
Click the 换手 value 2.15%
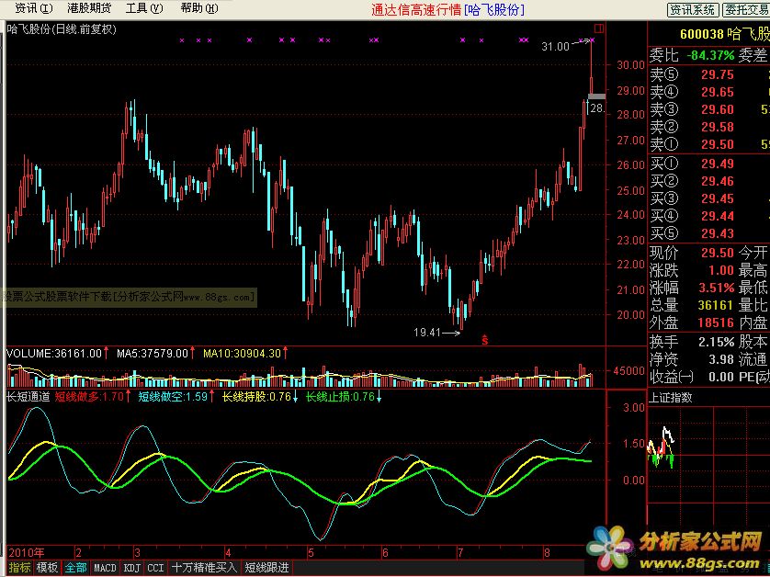[x=717, y=342]
